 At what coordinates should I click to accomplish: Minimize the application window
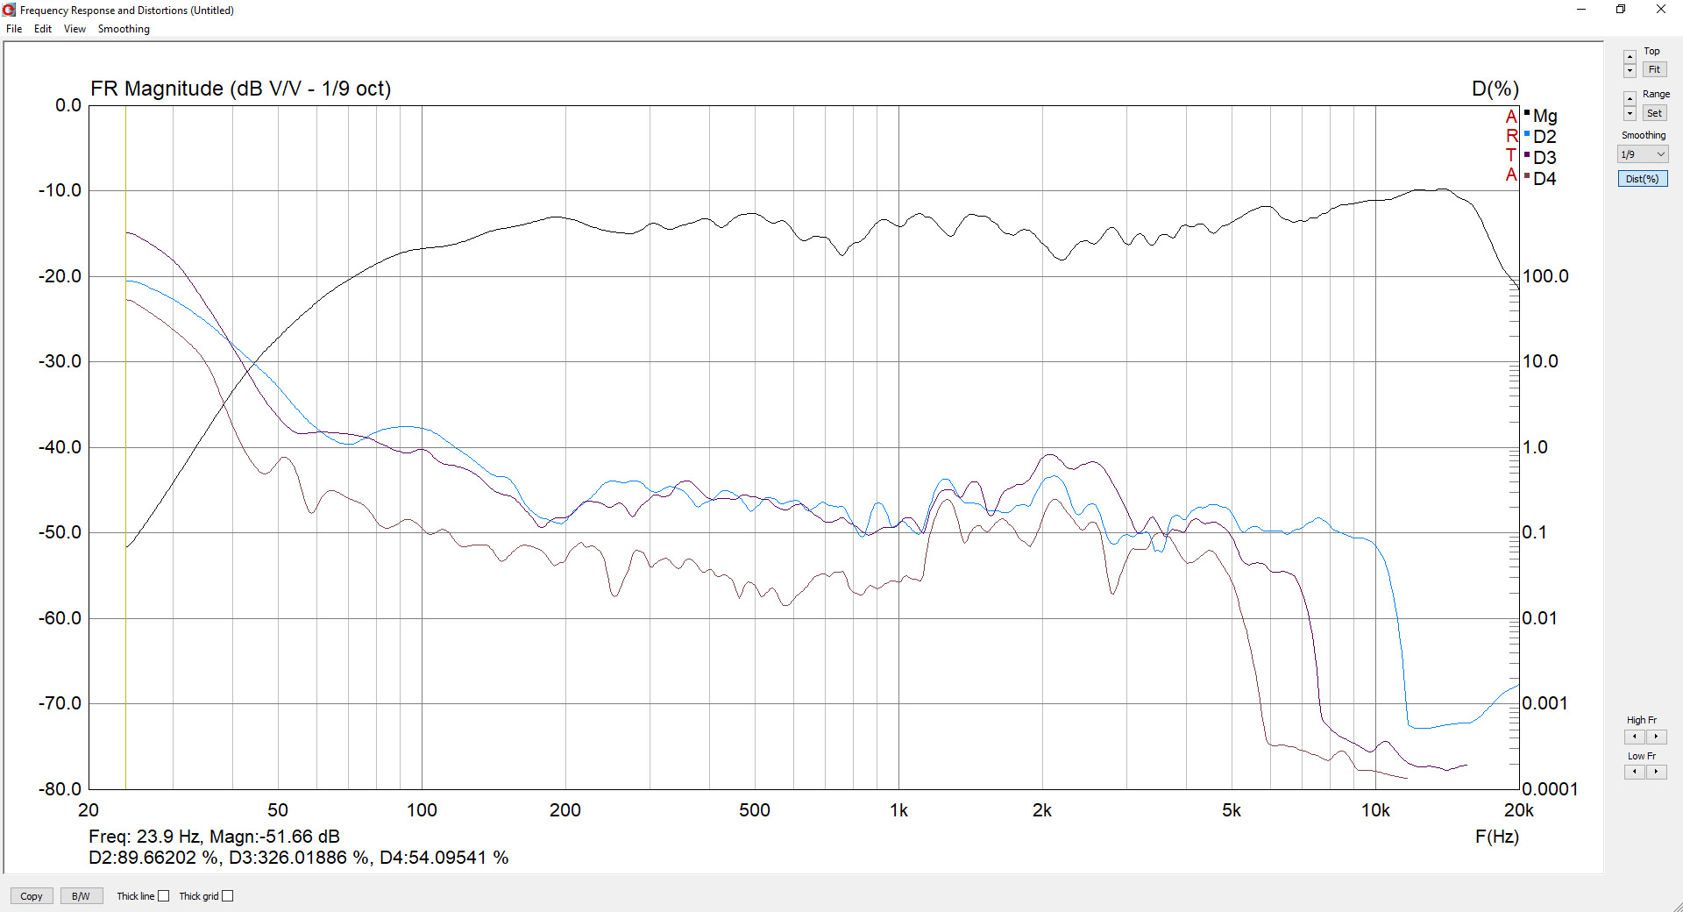coord(1581,10)
